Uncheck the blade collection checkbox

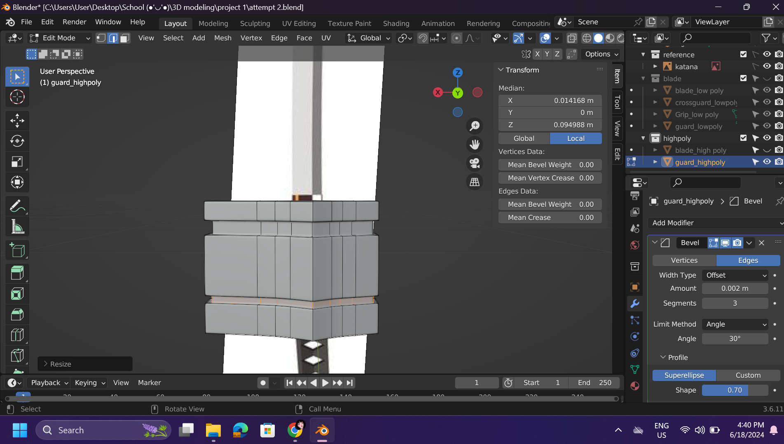click(x=743, y=78)
